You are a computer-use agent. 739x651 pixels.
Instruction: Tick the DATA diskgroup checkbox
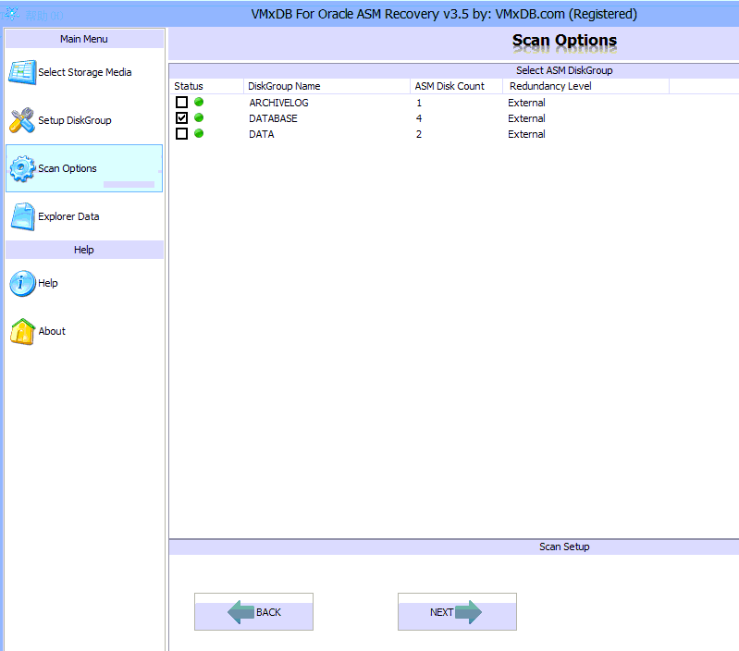(x=181, y=134)
